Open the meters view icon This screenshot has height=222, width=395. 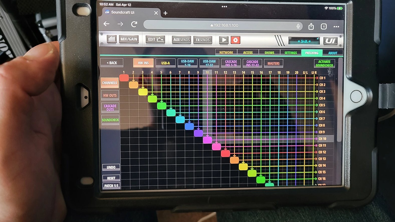(112, 39)
